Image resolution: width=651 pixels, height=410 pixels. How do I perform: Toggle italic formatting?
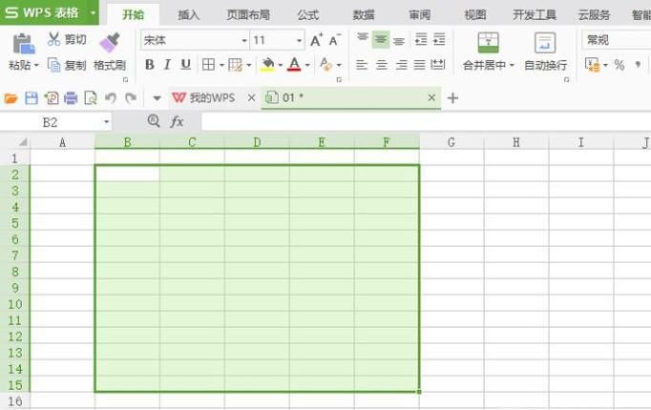pos(167,64)
